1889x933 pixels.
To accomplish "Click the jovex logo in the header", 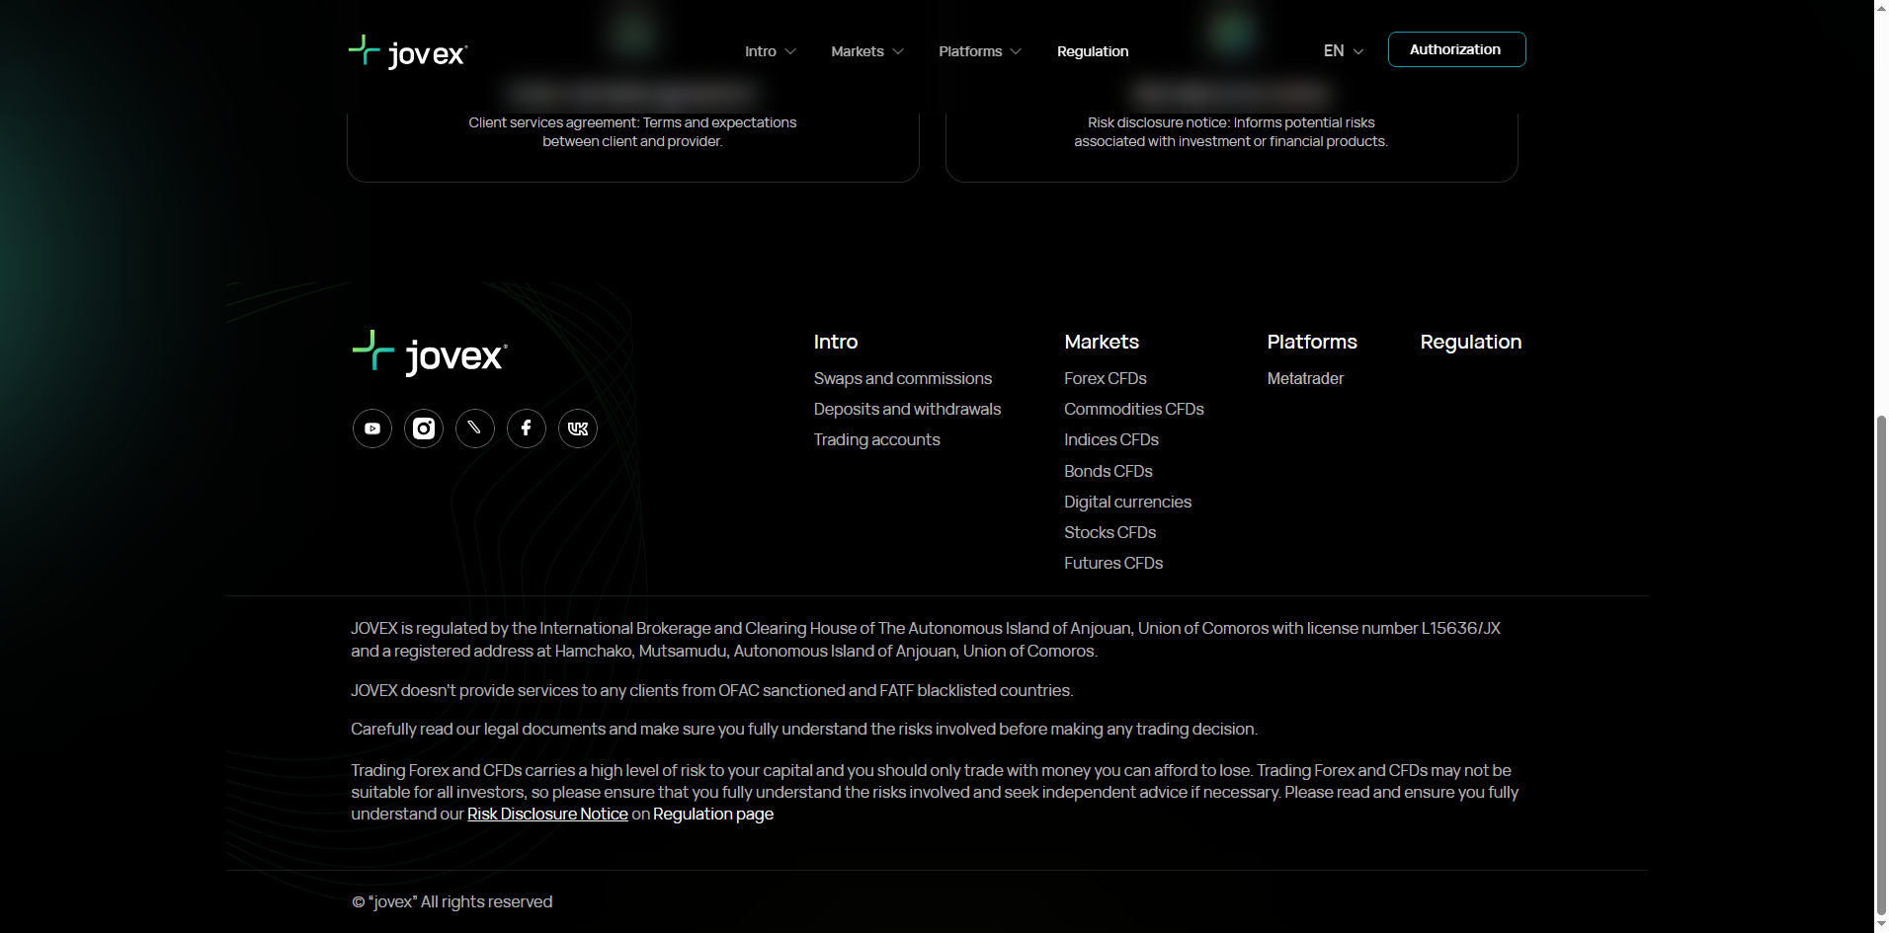I will pos(408,51).
